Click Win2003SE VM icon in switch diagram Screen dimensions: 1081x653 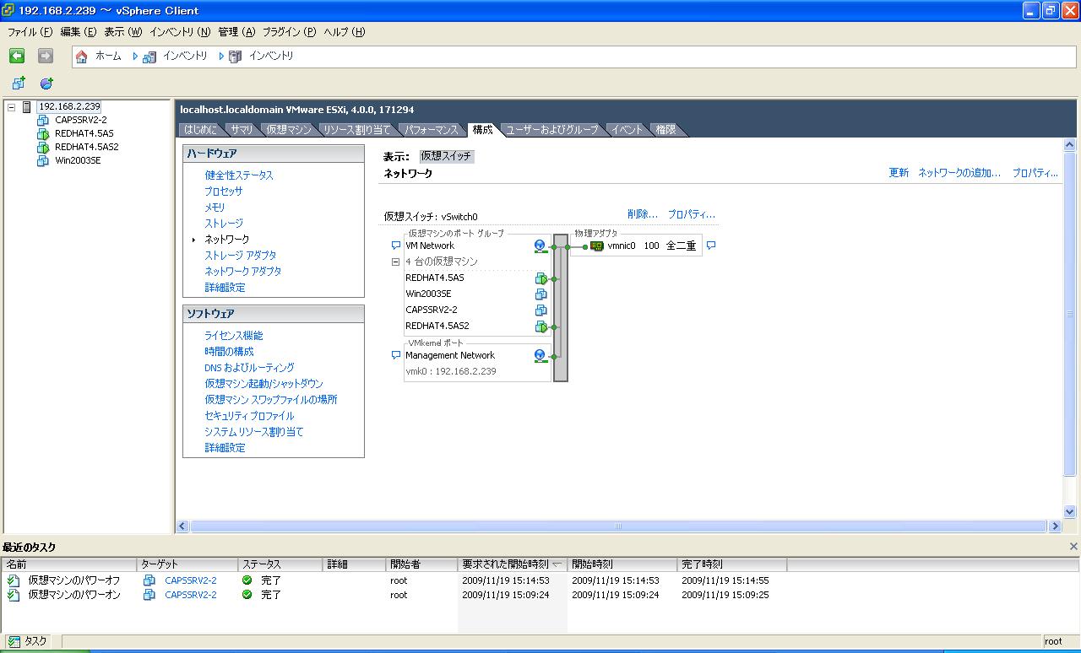[540, 294]
